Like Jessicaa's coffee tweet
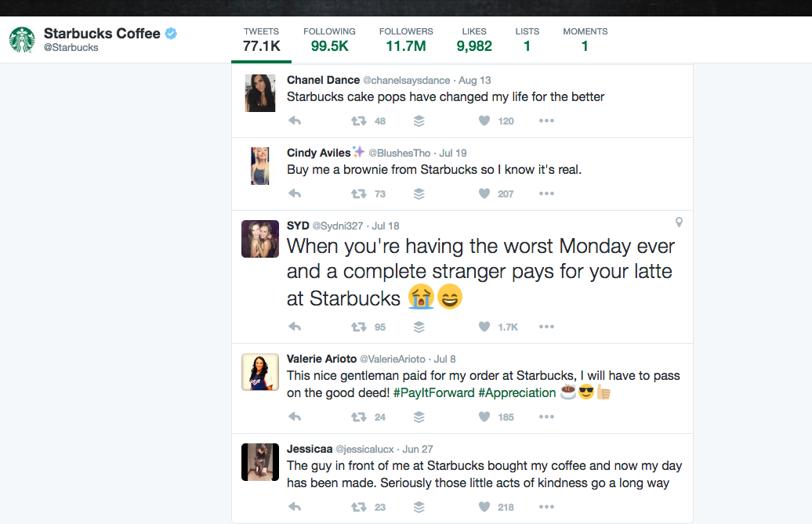This screenshot has width=812, height=524. (484, 507)
